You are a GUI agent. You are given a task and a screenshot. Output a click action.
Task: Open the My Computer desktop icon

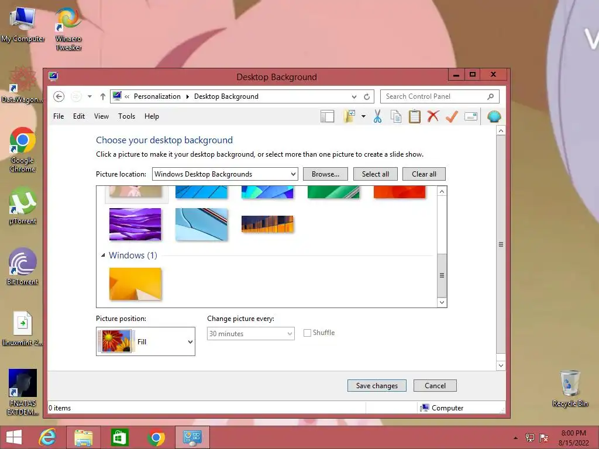(23, 25)
